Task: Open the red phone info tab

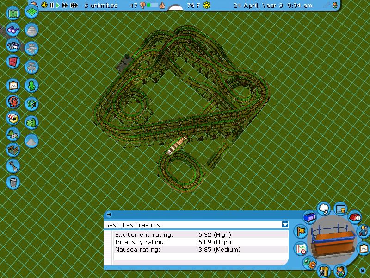Action: coord(355,217)
